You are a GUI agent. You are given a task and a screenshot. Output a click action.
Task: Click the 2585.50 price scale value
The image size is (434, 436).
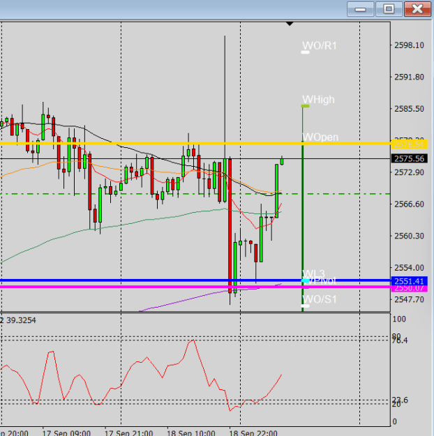410,109
